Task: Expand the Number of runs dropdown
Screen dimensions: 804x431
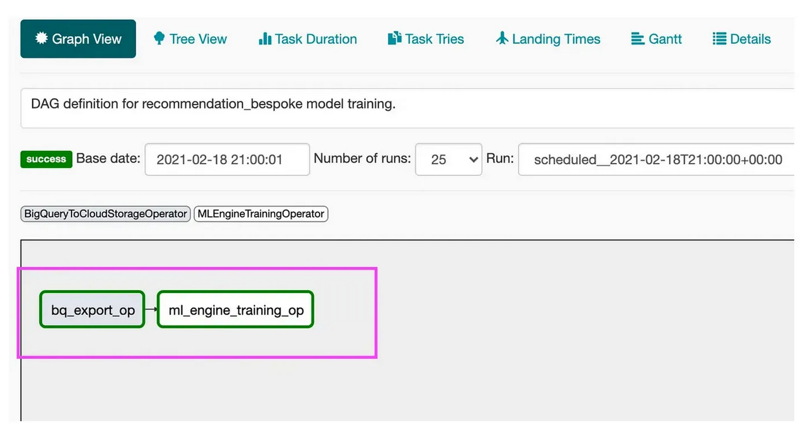Action: [x=448, y=159]
